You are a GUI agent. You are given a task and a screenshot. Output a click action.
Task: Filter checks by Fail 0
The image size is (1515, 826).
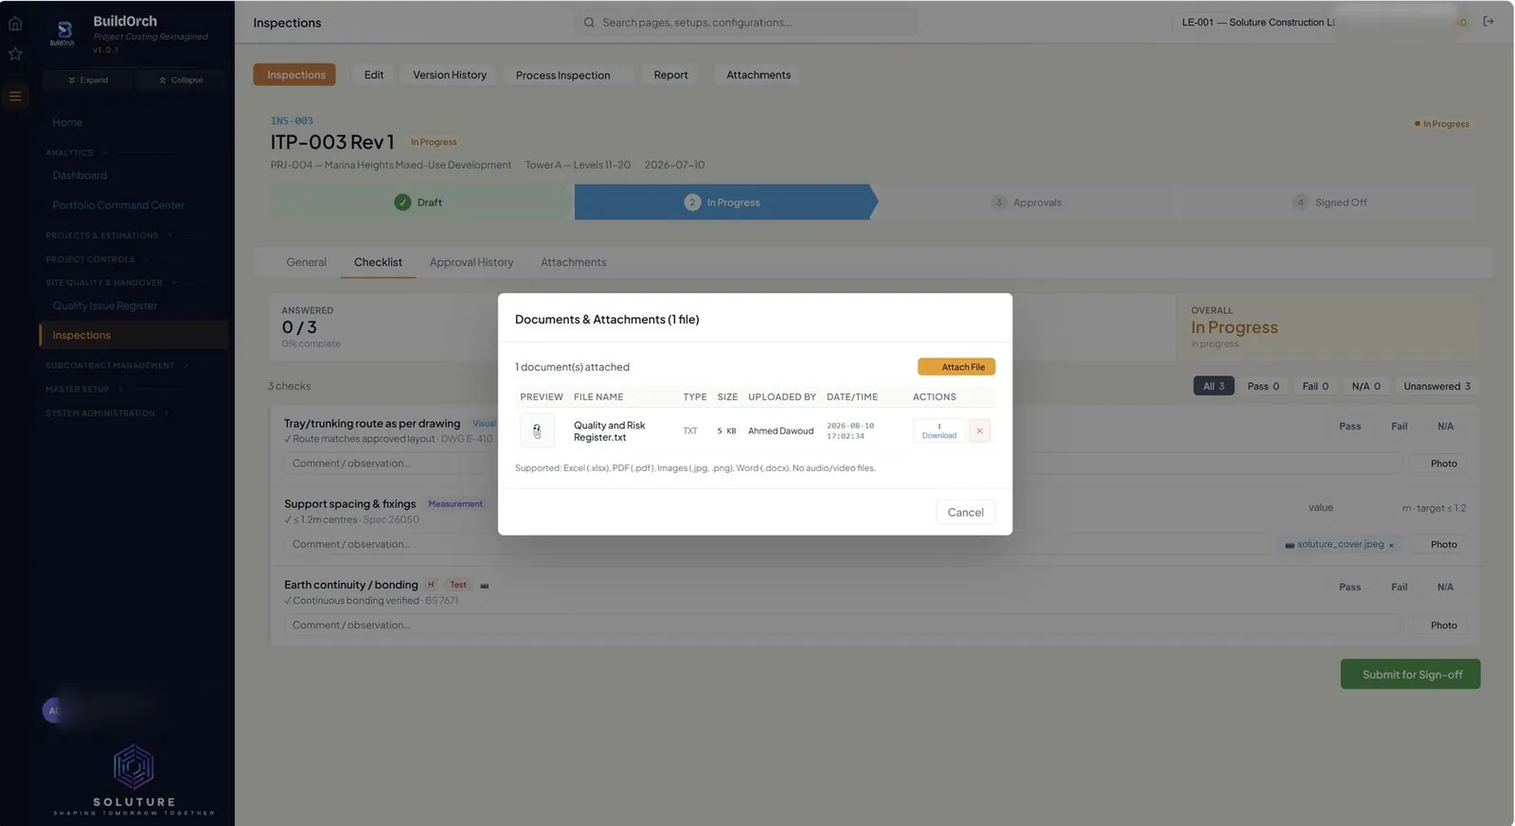pos(1315,386)
